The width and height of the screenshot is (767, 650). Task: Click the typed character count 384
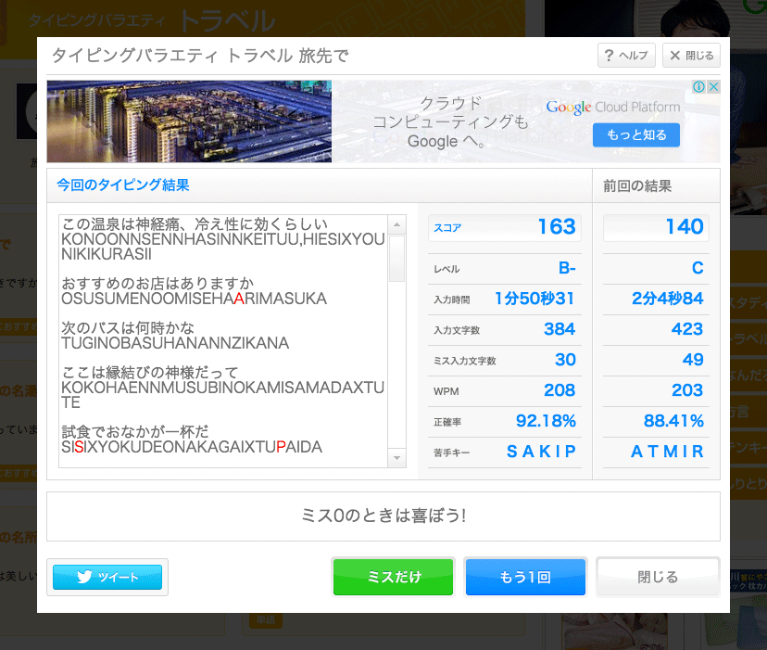click(x=560, y=329)
